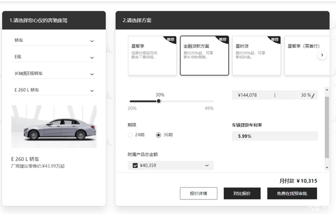Click the scrollbar up arrow in plan panel
Screen dimensions: 336x214
click(x=327, y=90)
